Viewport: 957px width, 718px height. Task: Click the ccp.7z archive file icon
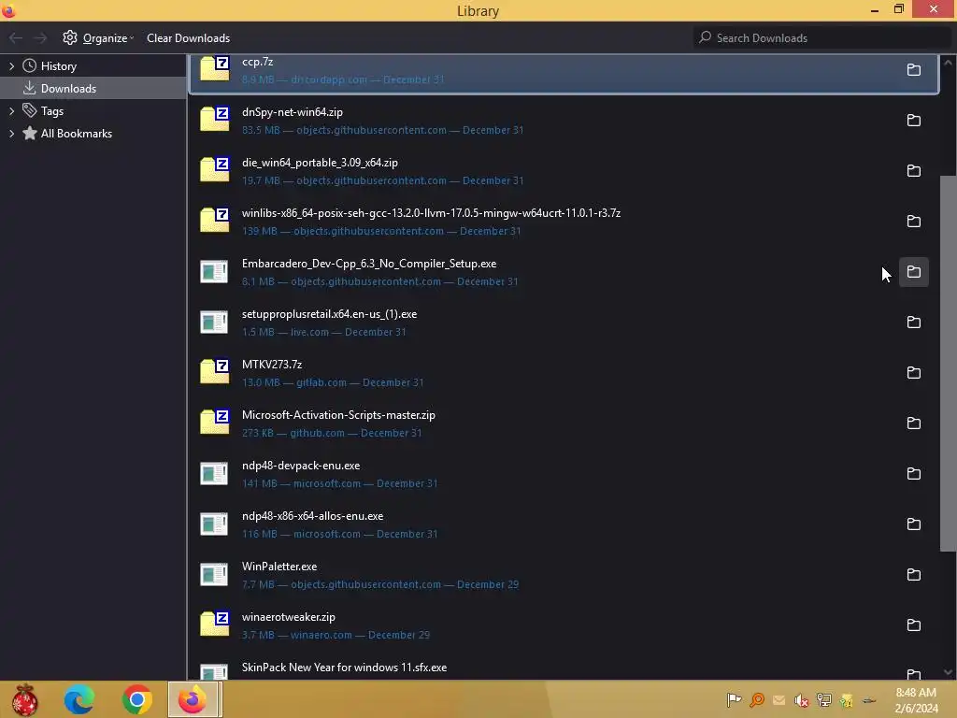[215, 68]
